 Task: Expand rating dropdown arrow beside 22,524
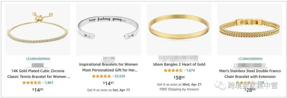[113, 76]
